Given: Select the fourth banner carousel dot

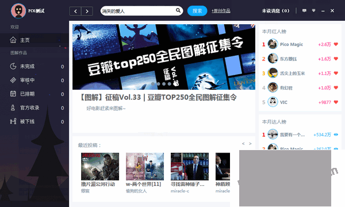Looking at the screenshot, I should click(170, 84).
